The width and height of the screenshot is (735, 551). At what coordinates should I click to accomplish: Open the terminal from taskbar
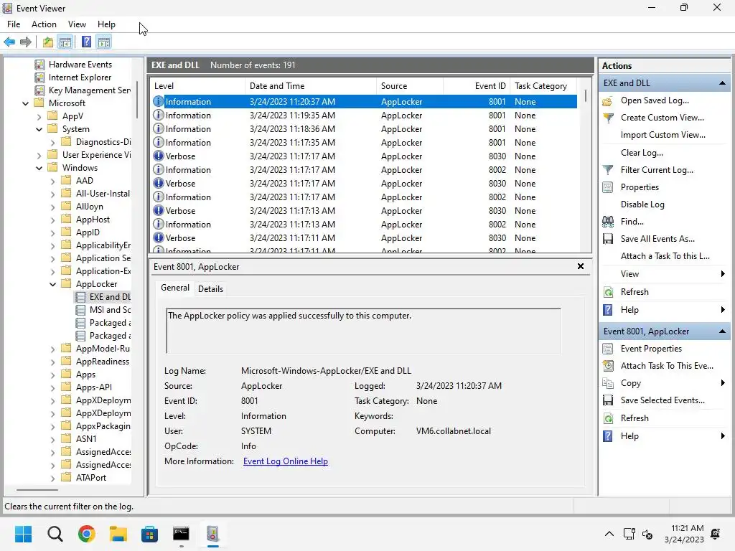(181, 534)
